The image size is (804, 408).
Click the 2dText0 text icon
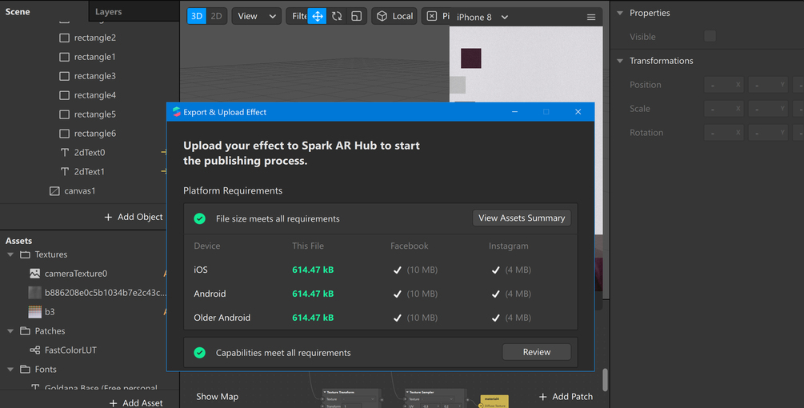(65, 152)
